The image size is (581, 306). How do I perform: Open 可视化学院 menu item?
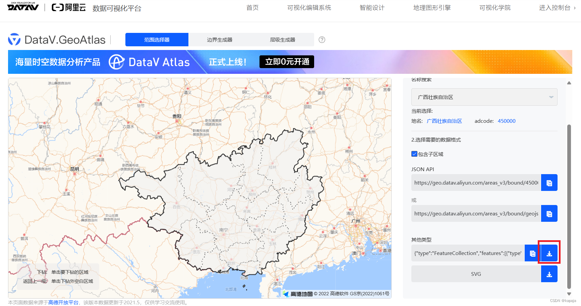click(495, 8)
